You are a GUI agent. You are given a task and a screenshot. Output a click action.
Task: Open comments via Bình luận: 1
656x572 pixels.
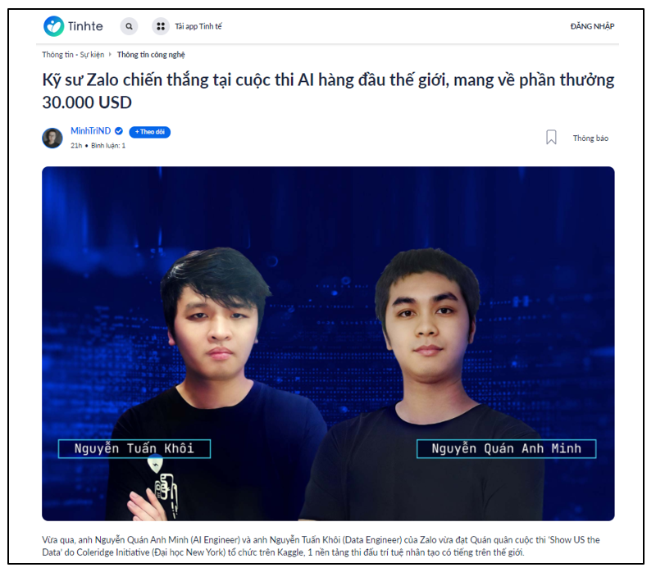tap(108, 146)
